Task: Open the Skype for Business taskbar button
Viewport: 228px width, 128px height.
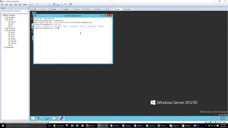Action: coord(175,126)
